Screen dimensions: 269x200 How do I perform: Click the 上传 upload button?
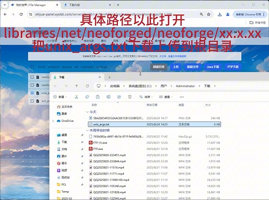(176, 67)
